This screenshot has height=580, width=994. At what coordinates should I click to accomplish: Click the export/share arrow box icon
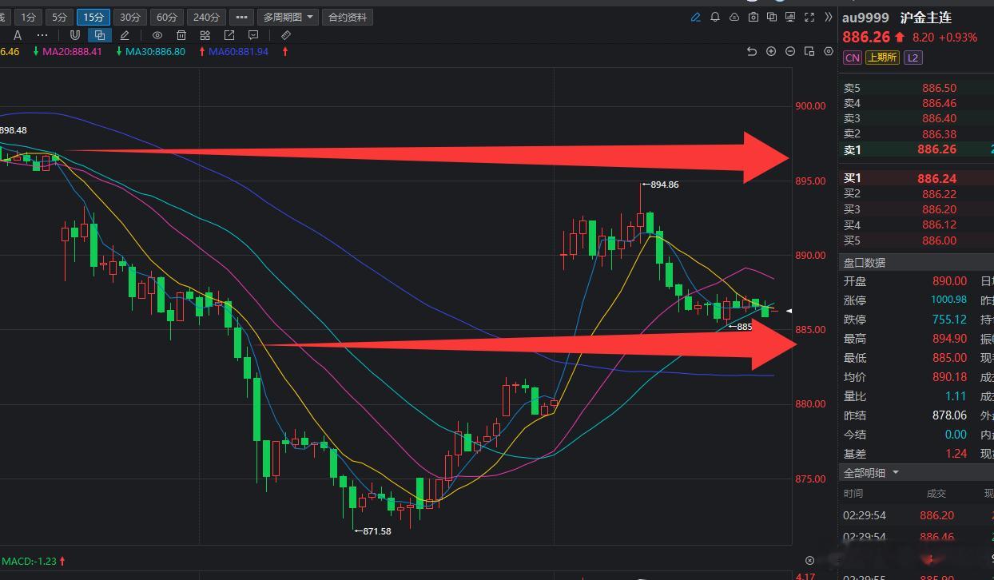coord(229,35)
